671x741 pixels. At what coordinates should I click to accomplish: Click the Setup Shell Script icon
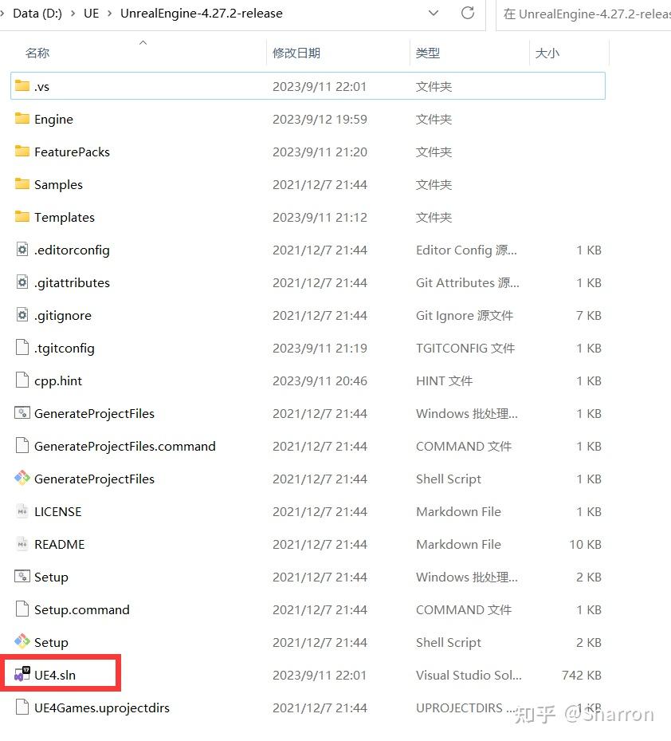[22, 641]
